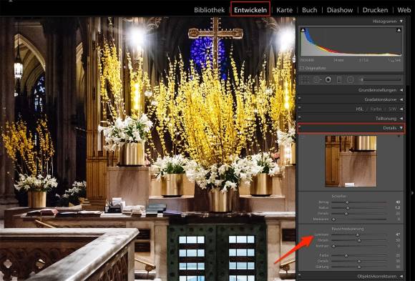
Task: Select the Crop Overlay tool
Action: [305, 79]
